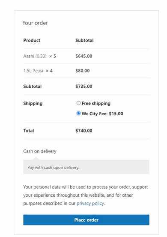The height and width of the screenshot is (237, 167).
Task: Click the personal data notice paragraph
Action: 86,195
